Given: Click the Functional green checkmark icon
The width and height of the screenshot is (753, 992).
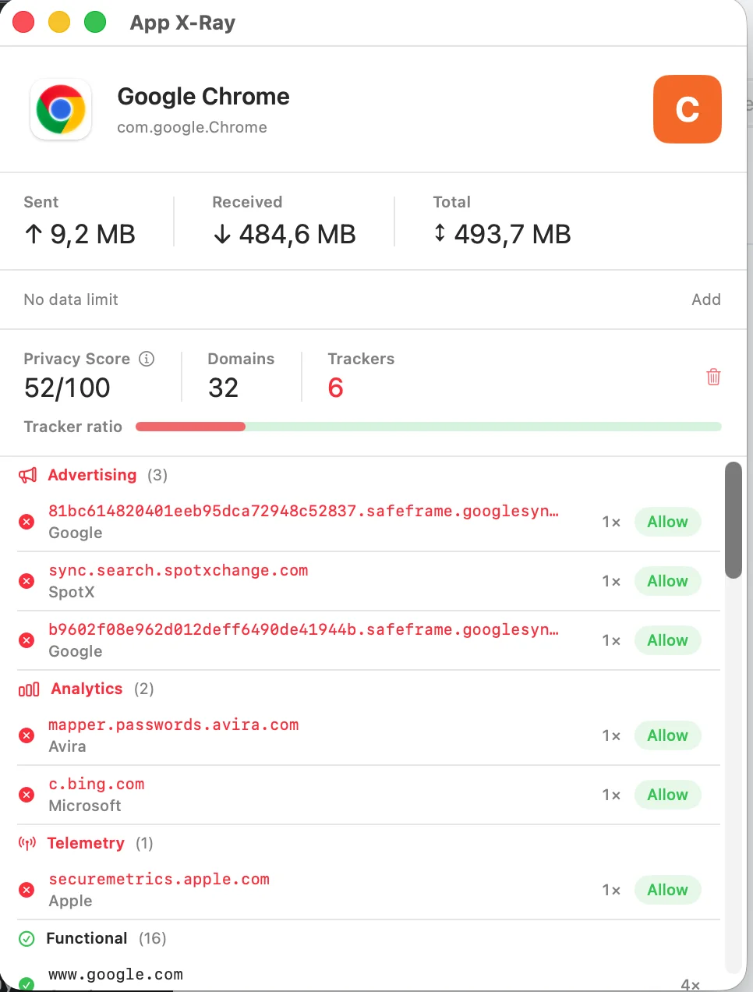Looking at the screenshot, I should (x=26, y=938).
